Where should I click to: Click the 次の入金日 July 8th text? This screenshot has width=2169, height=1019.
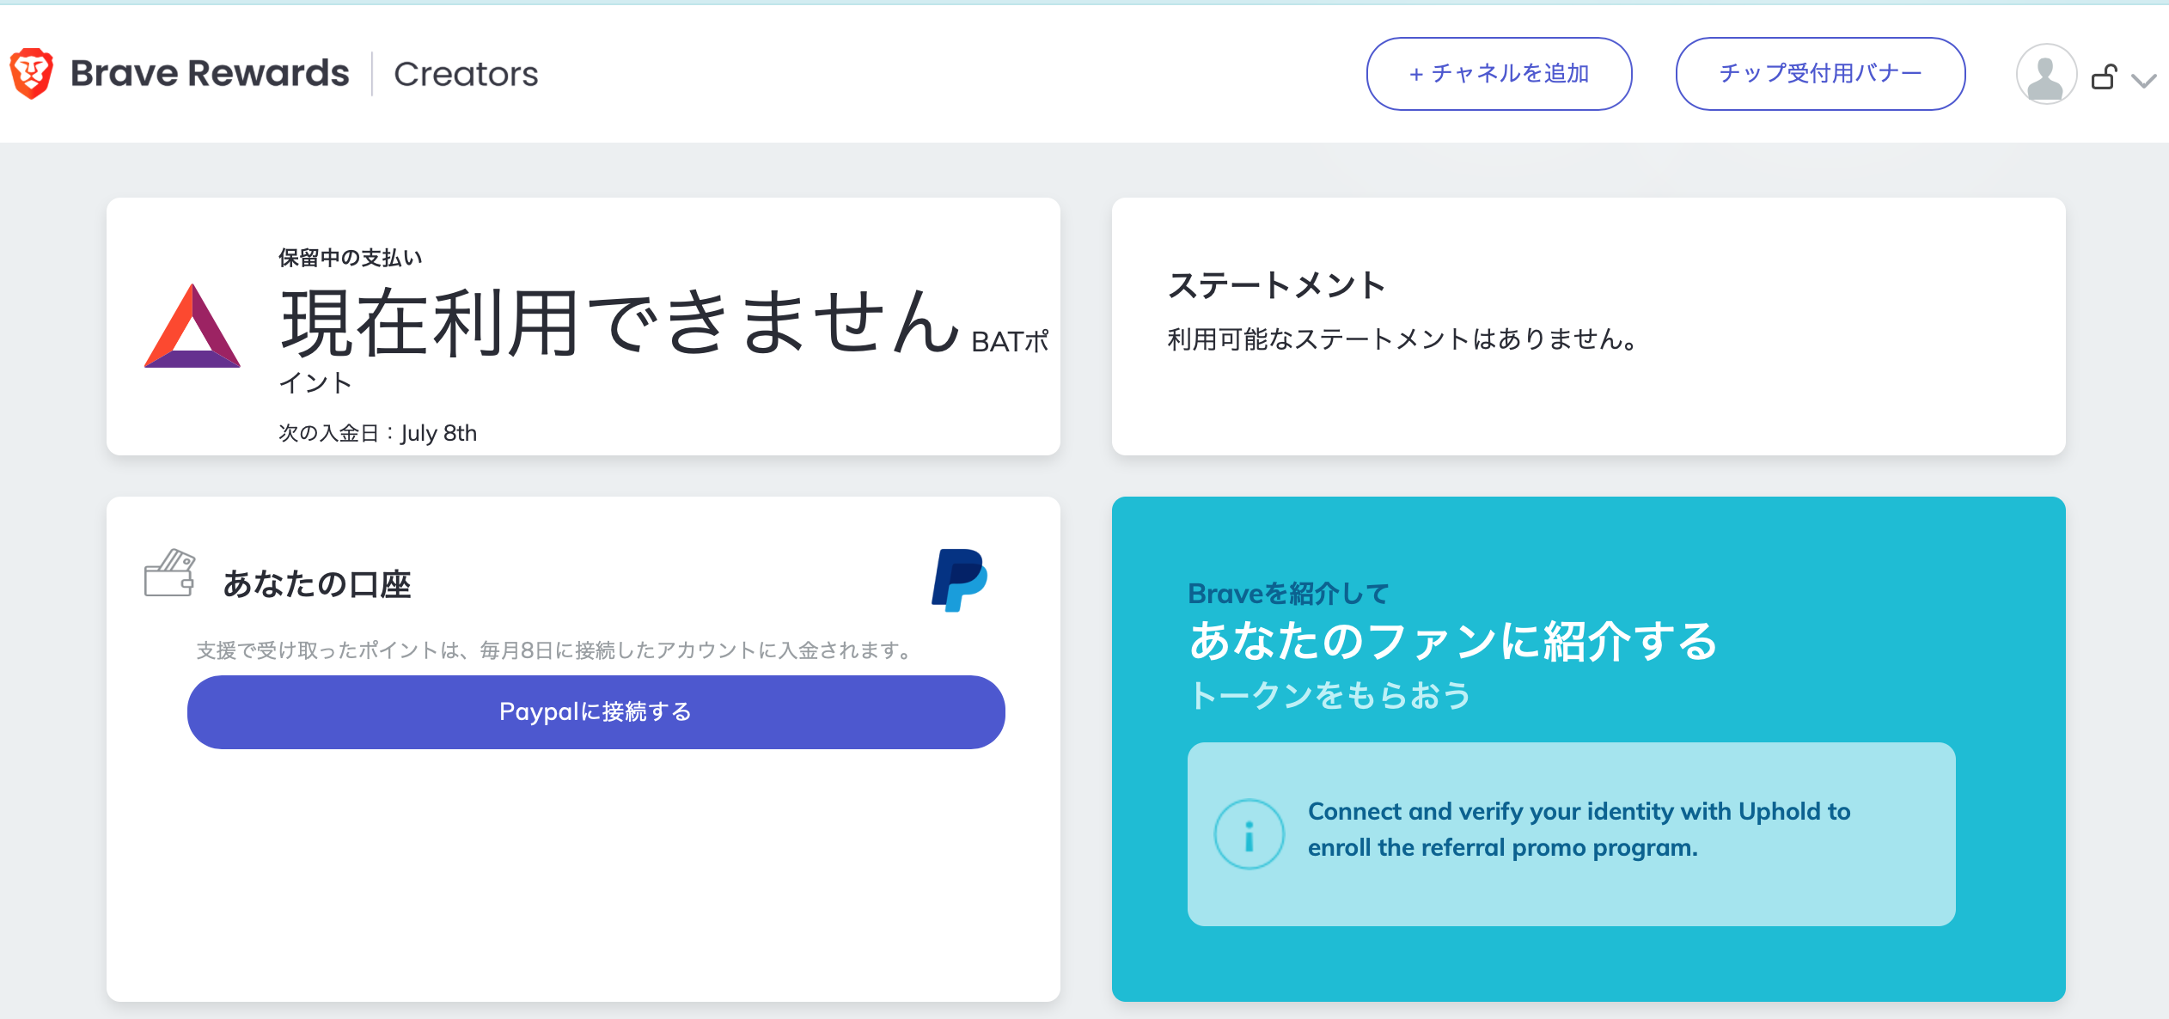pyautogui.click(x=377, y=433)
